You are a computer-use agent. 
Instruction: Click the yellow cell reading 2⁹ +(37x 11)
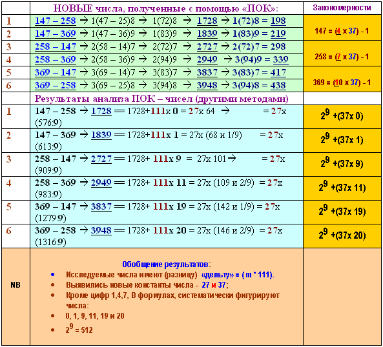click(342, 188)
